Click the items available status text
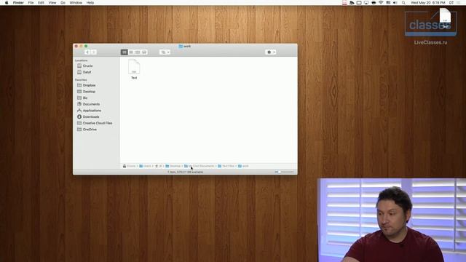 [185, 172]
